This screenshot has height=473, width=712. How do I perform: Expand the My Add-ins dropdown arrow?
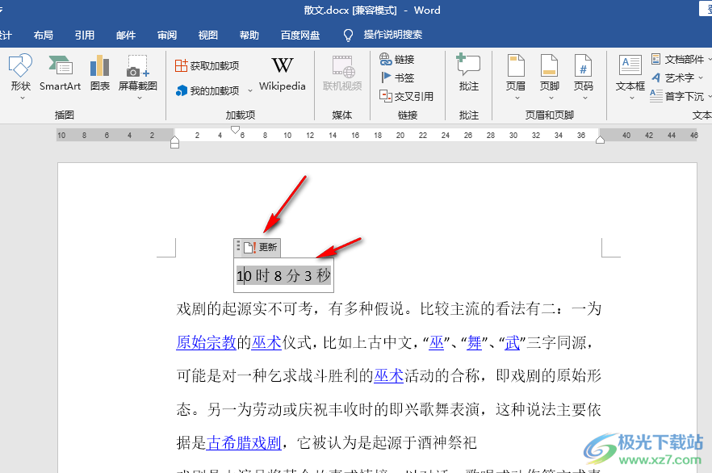[x=249, y=91]
